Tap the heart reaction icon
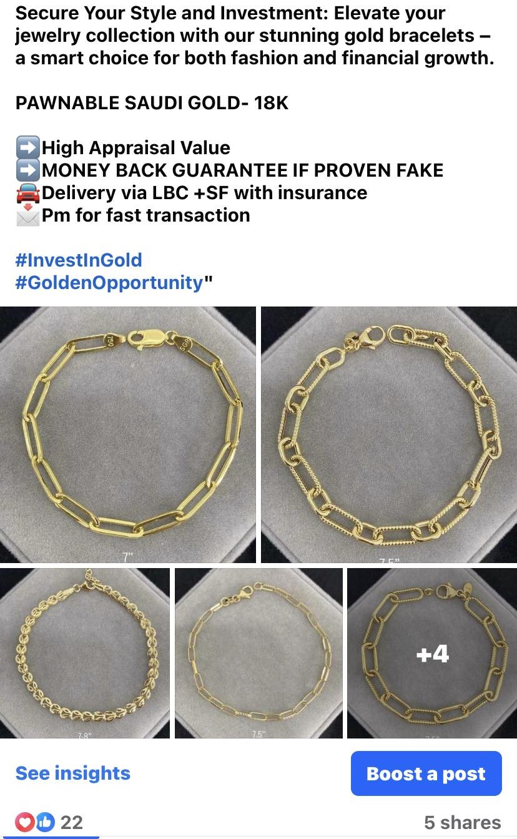Viewport: 517px width, 839px height. pyautogui.click(x=26, y=822)
